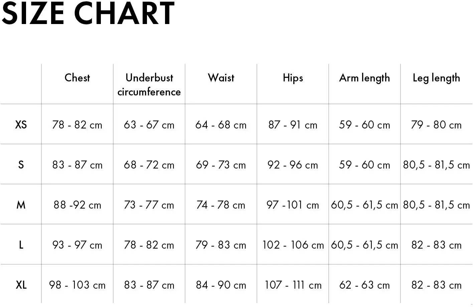Select the Arm length column header

364,78
